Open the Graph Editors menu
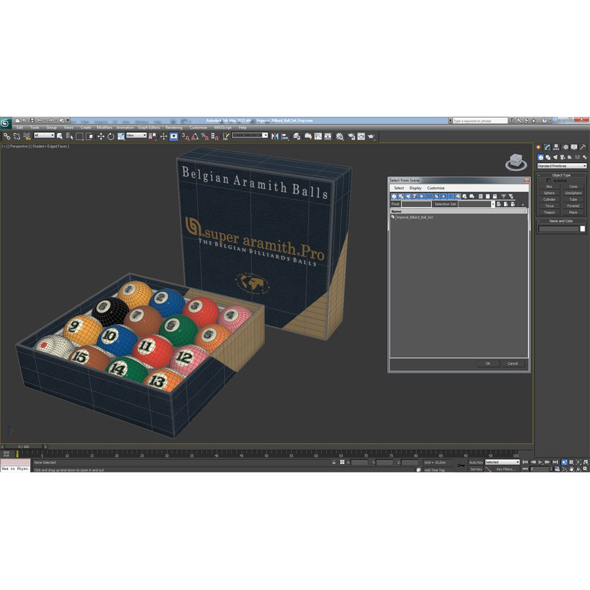Viewport: 590px width, 590px height. coord(149,127)
